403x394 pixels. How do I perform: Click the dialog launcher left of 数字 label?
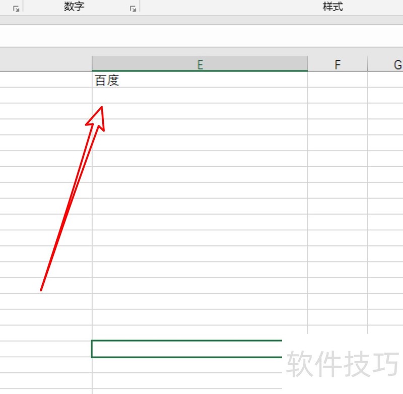(16, 8)
